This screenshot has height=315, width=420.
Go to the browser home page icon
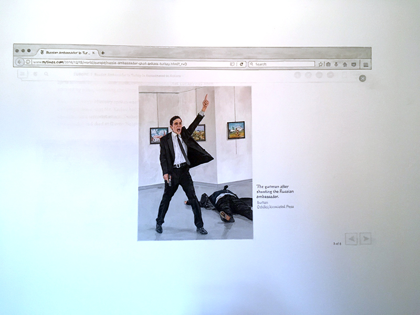tap(345, 64)
